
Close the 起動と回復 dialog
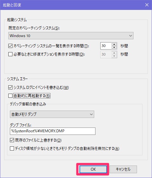point(147,5)
